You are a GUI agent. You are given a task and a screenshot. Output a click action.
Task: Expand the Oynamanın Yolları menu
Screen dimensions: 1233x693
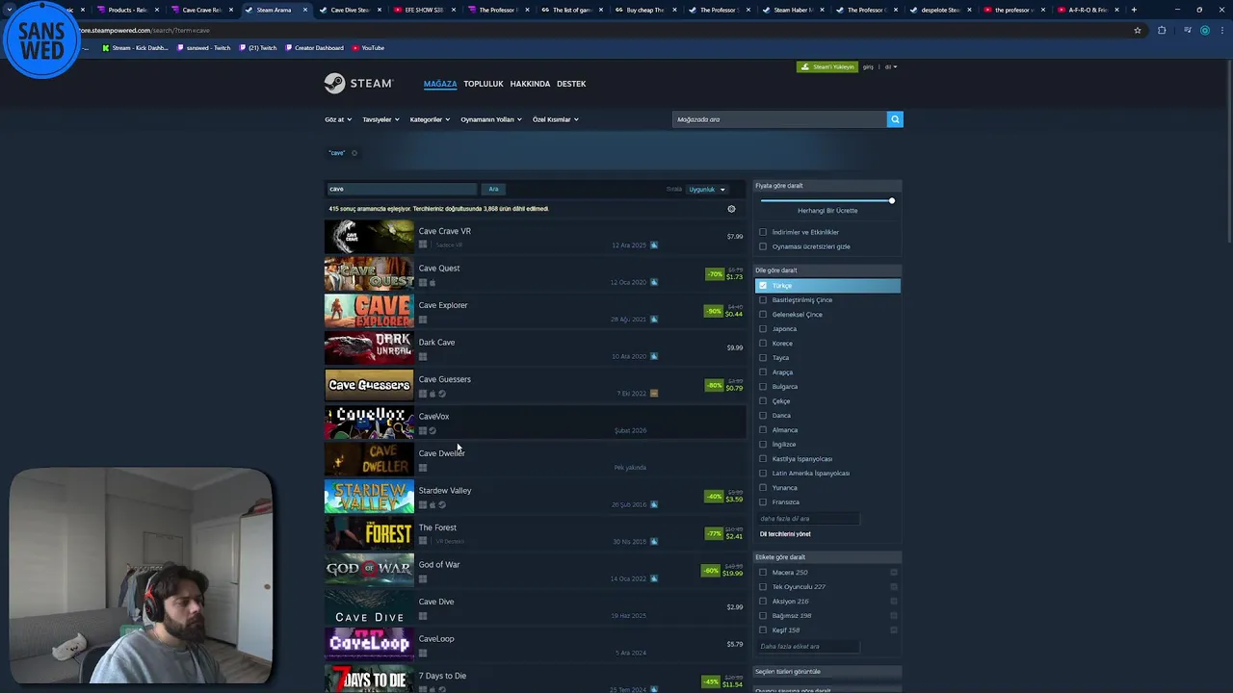491,119
